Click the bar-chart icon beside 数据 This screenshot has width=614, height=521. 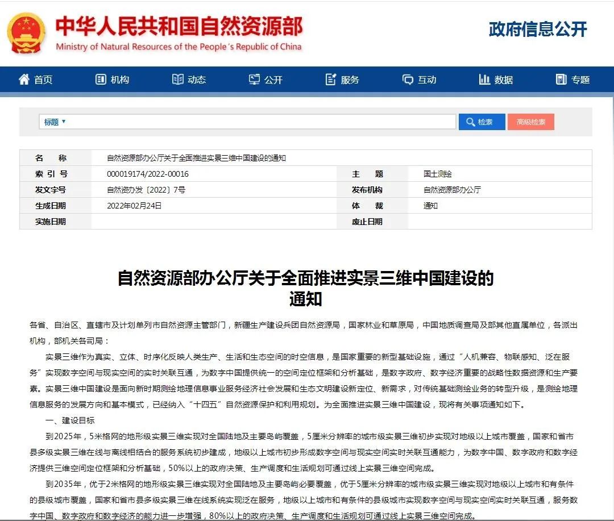pos(484,80)
